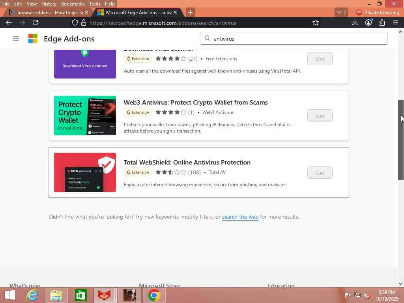Screen dimensions: 404x303
Task: Click the scrollbar up arrow
Action: pos(400,32)
